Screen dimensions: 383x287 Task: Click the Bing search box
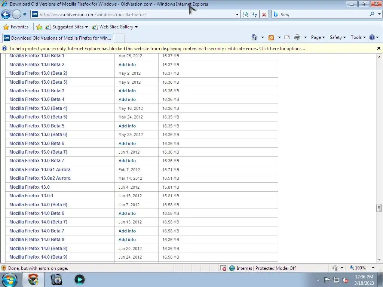click(320, 15)
